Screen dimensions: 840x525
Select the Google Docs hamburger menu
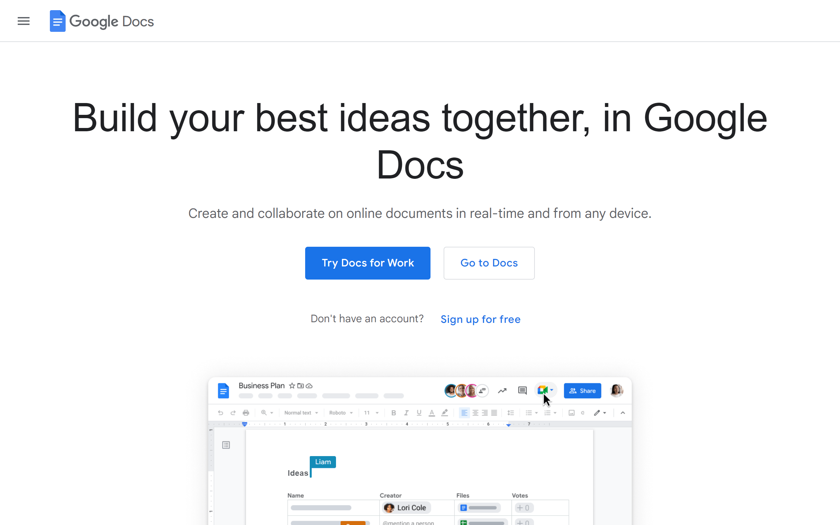[23, 21]
